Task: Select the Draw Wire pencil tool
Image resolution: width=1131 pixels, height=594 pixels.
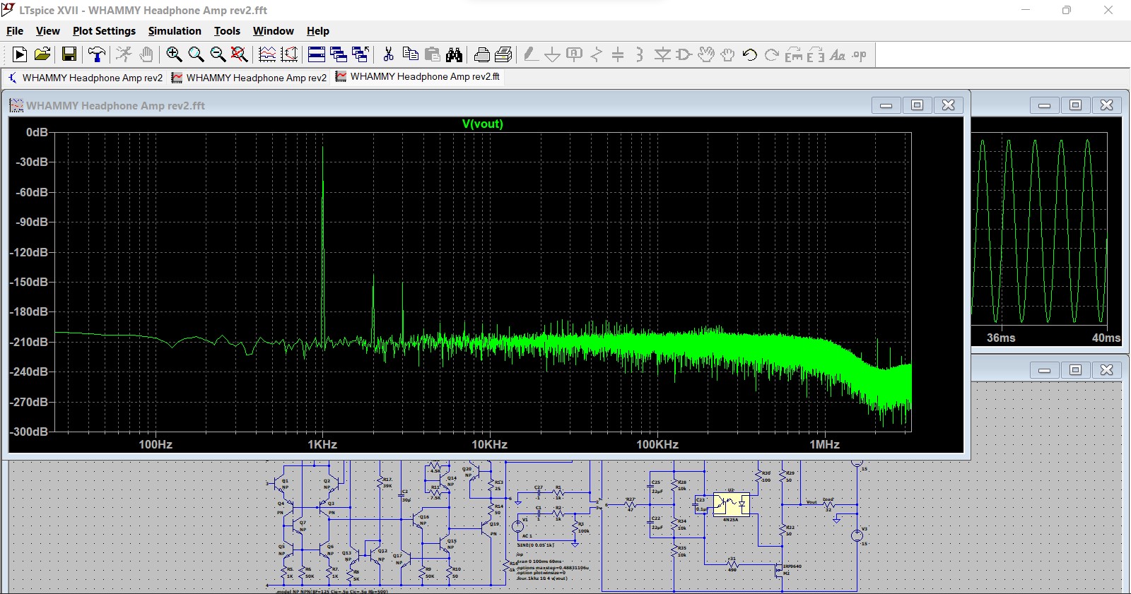Action: (x=531, y=54)
